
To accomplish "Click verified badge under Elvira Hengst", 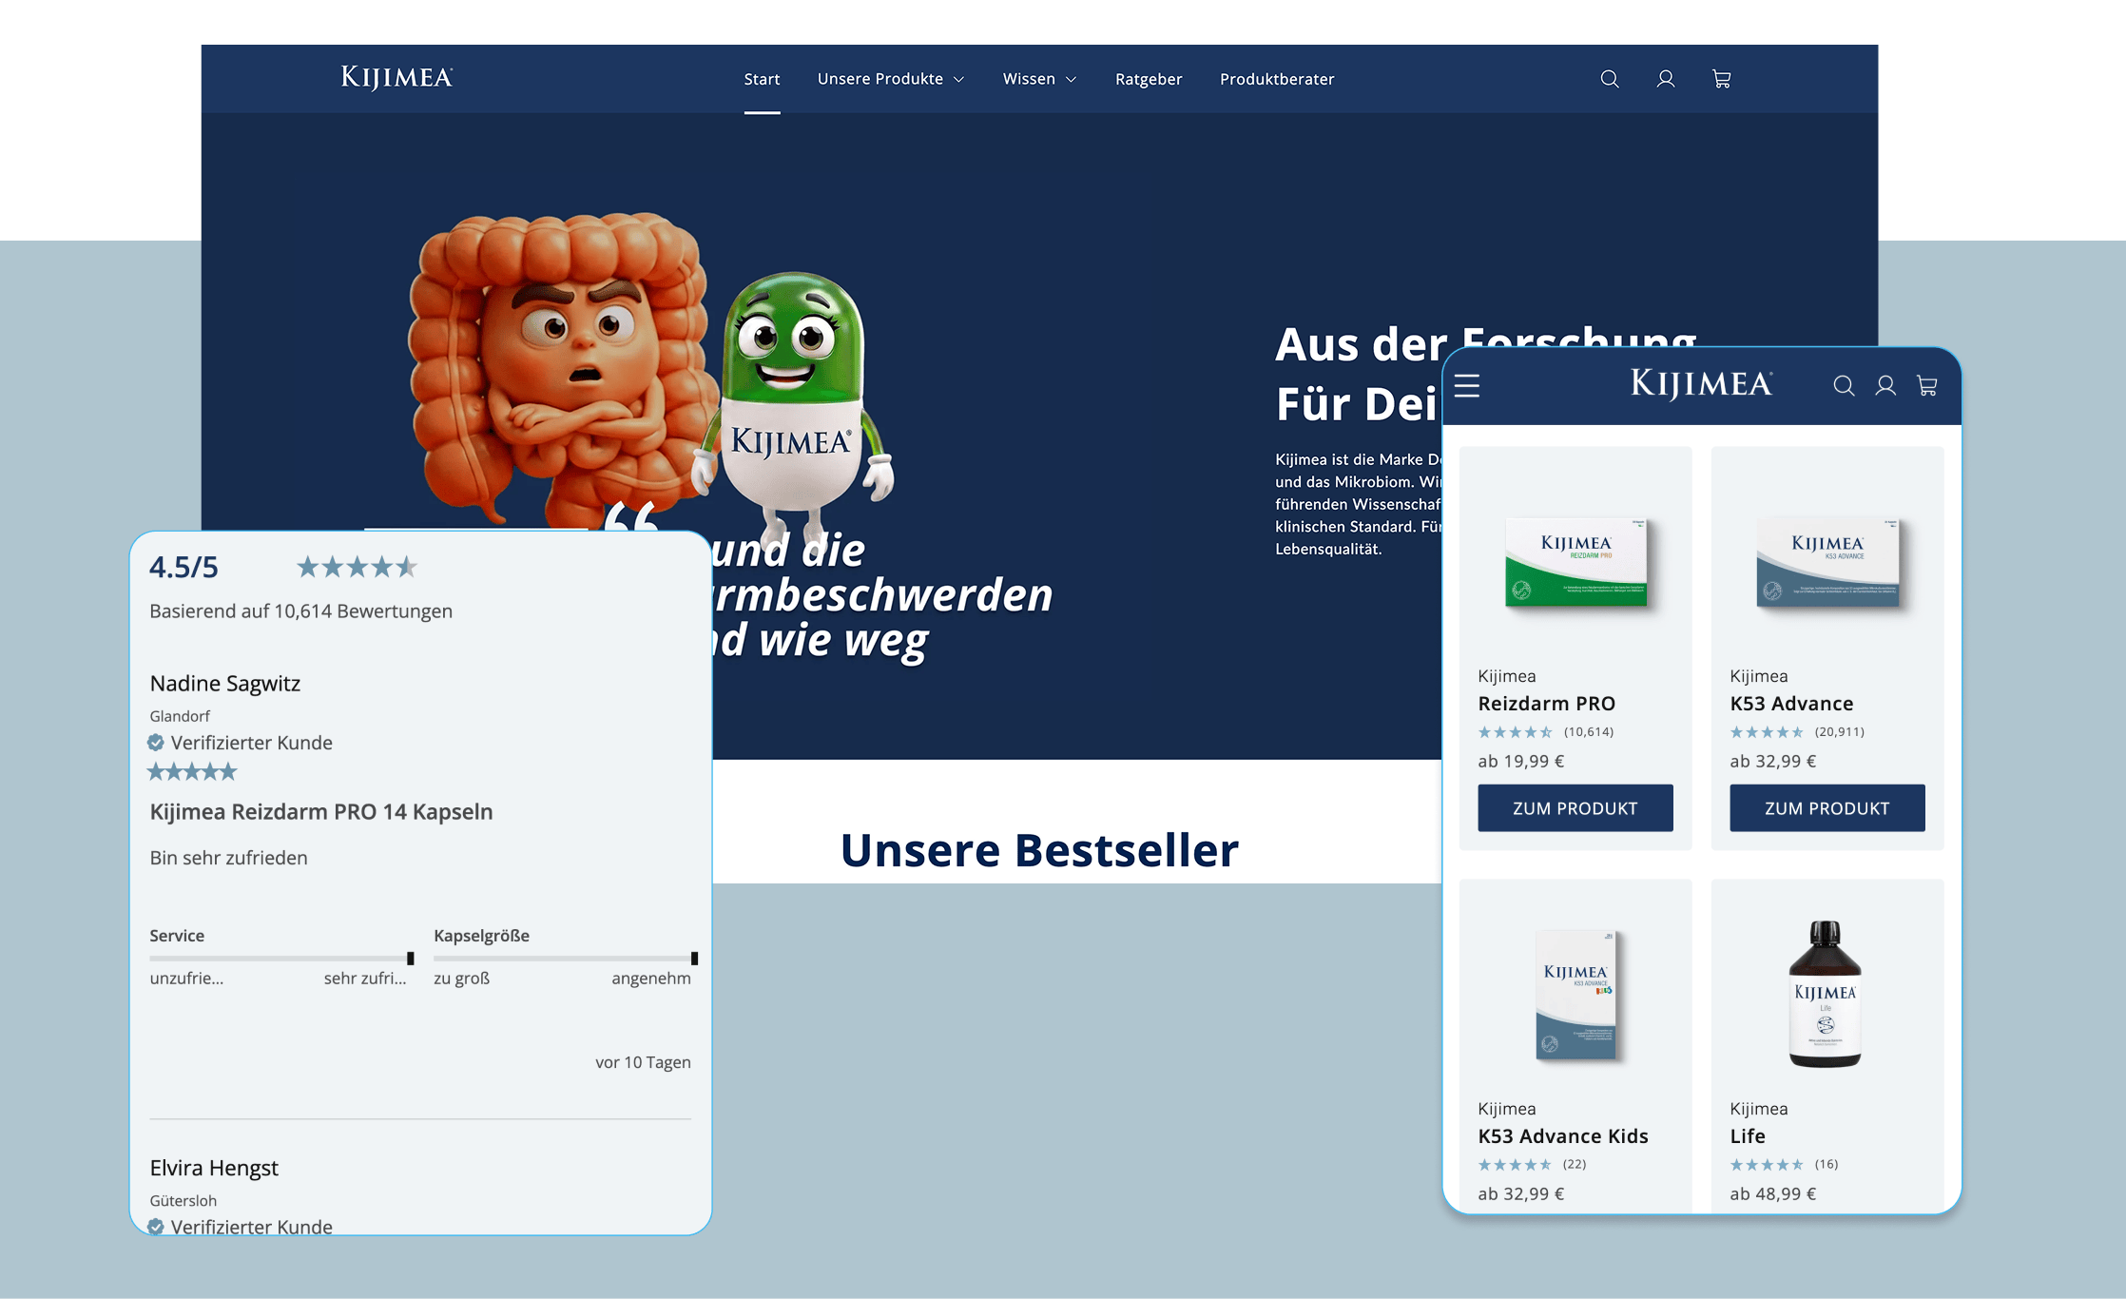I will tap(156, 1227).
